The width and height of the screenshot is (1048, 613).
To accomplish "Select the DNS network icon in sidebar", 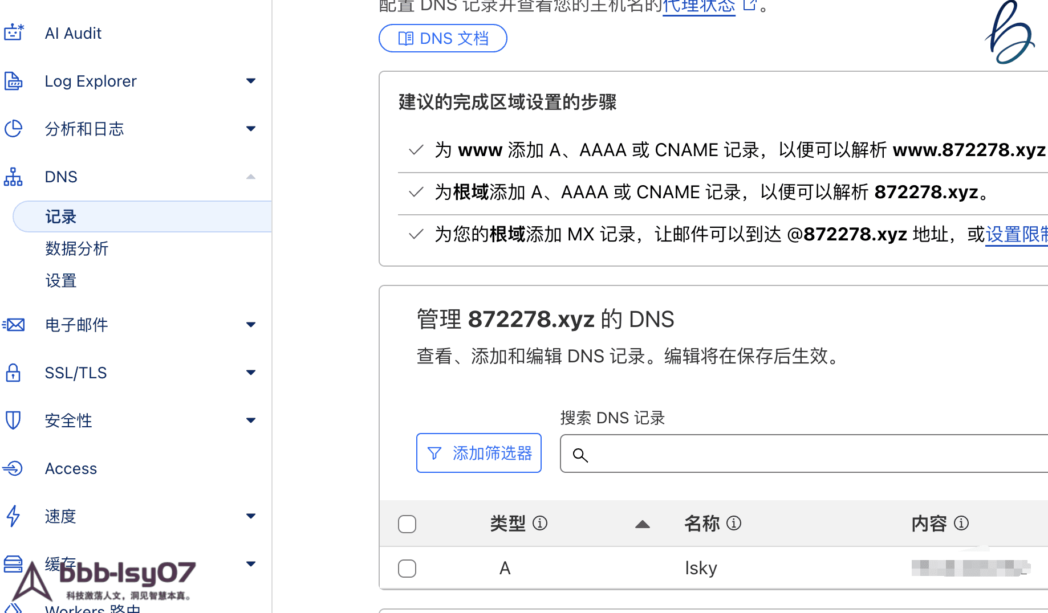I will pos(14,177).
